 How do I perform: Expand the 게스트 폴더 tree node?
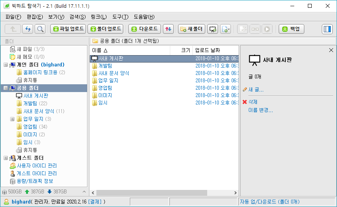[x=5, y=158]
